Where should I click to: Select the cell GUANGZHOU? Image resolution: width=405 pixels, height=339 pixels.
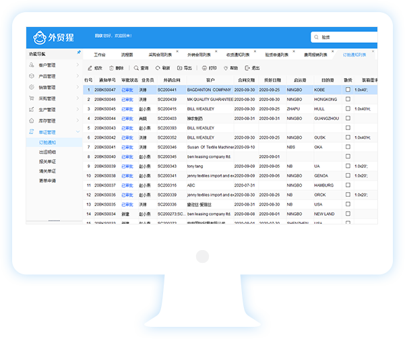326,119
